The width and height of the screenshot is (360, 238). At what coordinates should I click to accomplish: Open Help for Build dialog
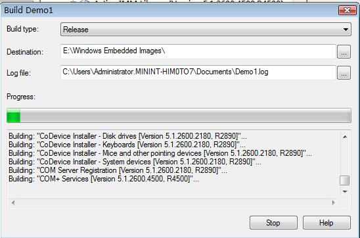[x=326, y=223]
